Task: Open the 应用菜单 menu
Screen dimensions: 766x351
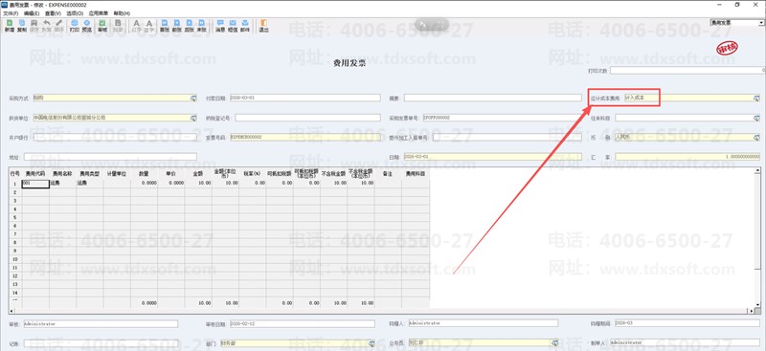Action: click(x=99, y=13)
